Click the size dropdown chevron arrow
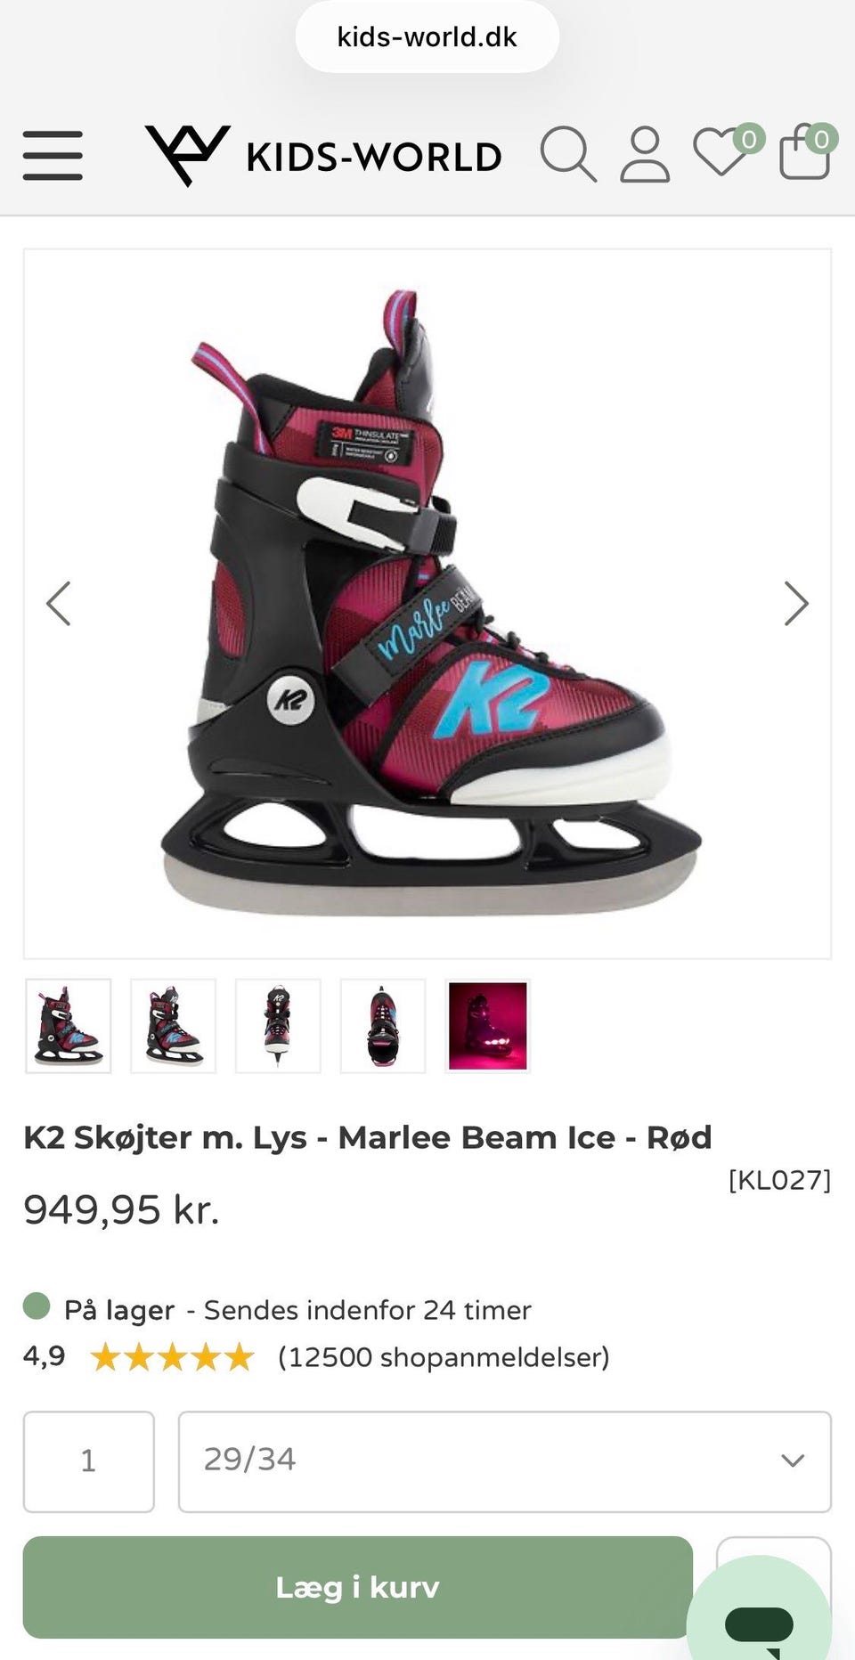Viewport: 855px width, 1660px height. 793,1461
